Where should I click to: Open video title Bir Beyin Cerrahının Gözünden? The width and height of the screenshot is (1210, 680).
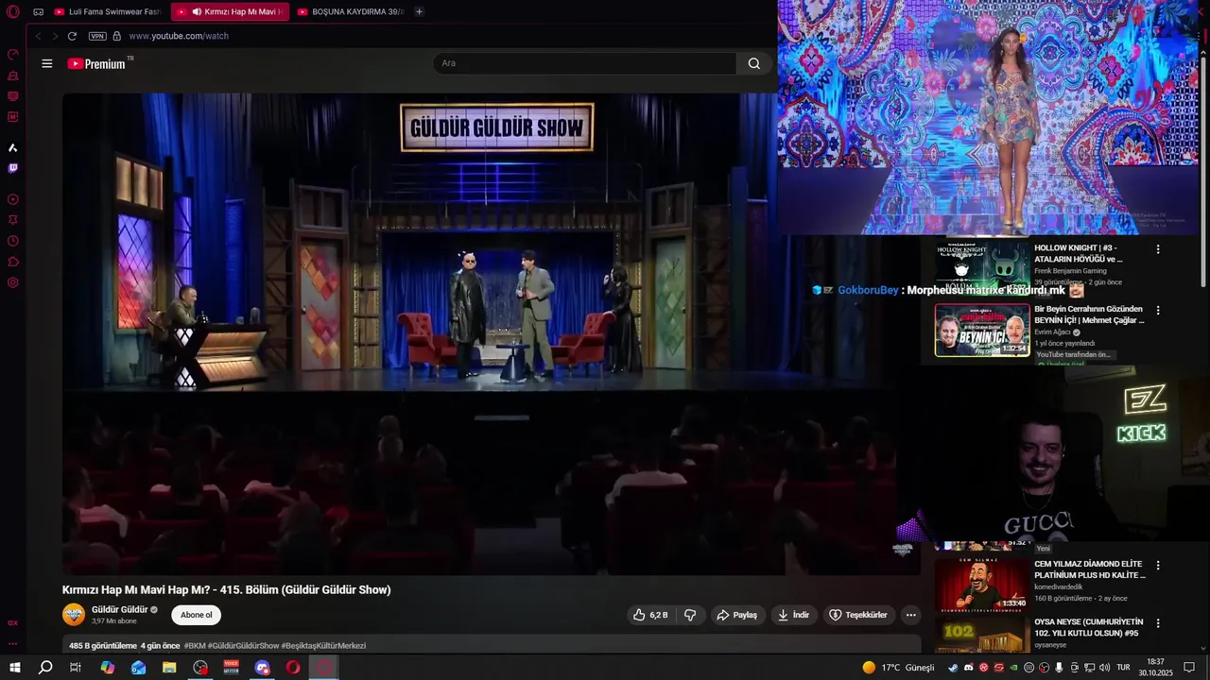tap(1089, 314)
